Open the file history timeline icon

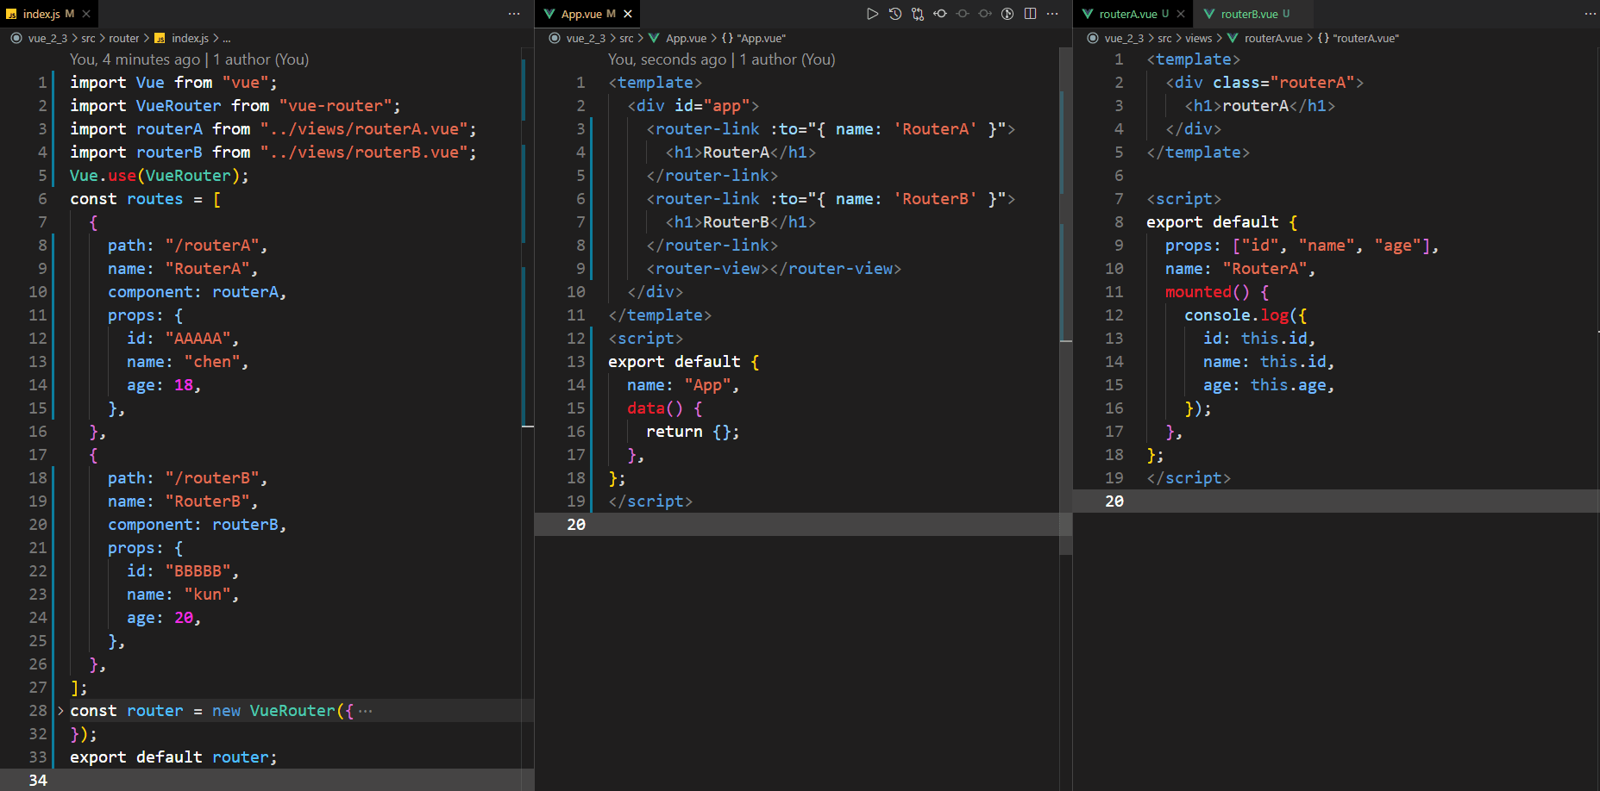point(895,14)
